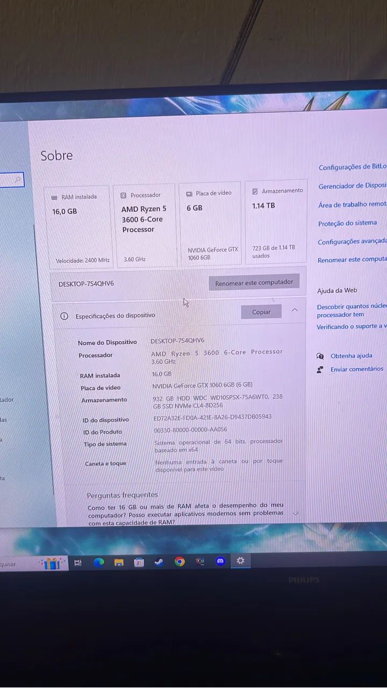Click the magnifier in the settings search field
This screenshot has width=387, height=688.
[x=18, y=179]
